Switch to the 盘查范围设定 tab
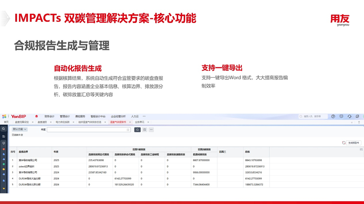Viewport: 364px width, 204px height. [22, 122]
